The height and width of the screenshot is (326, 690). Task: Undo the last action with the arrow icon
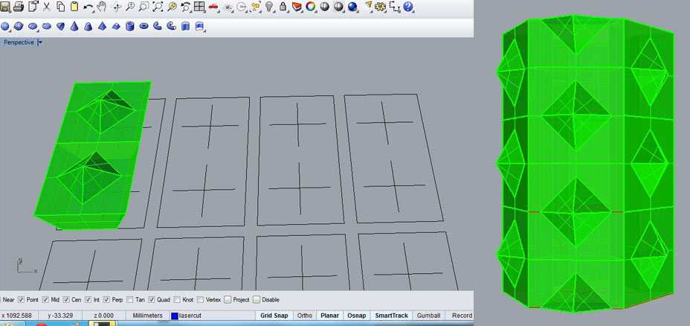point(88,7)
